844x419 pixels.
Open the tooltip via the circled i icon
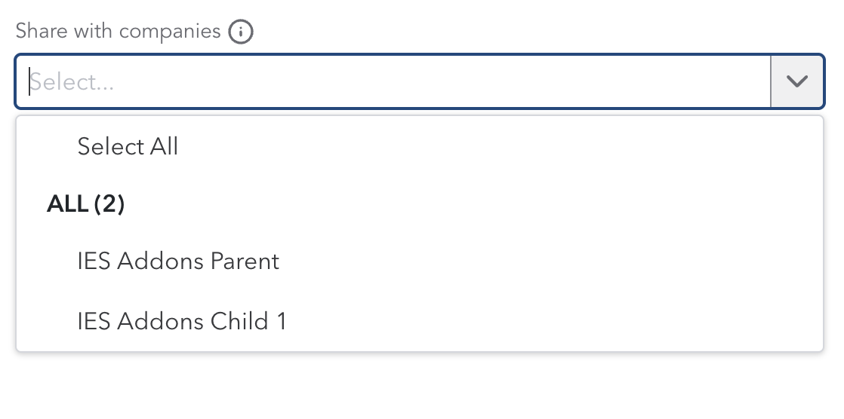[241, 32]
